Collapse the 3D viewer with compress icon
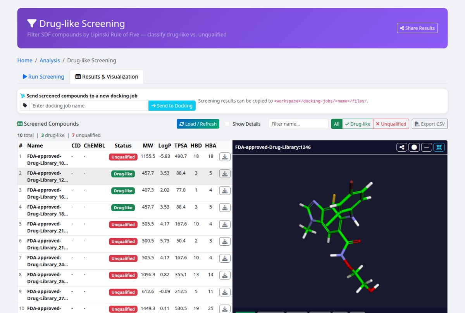 (x=439, y=147)
